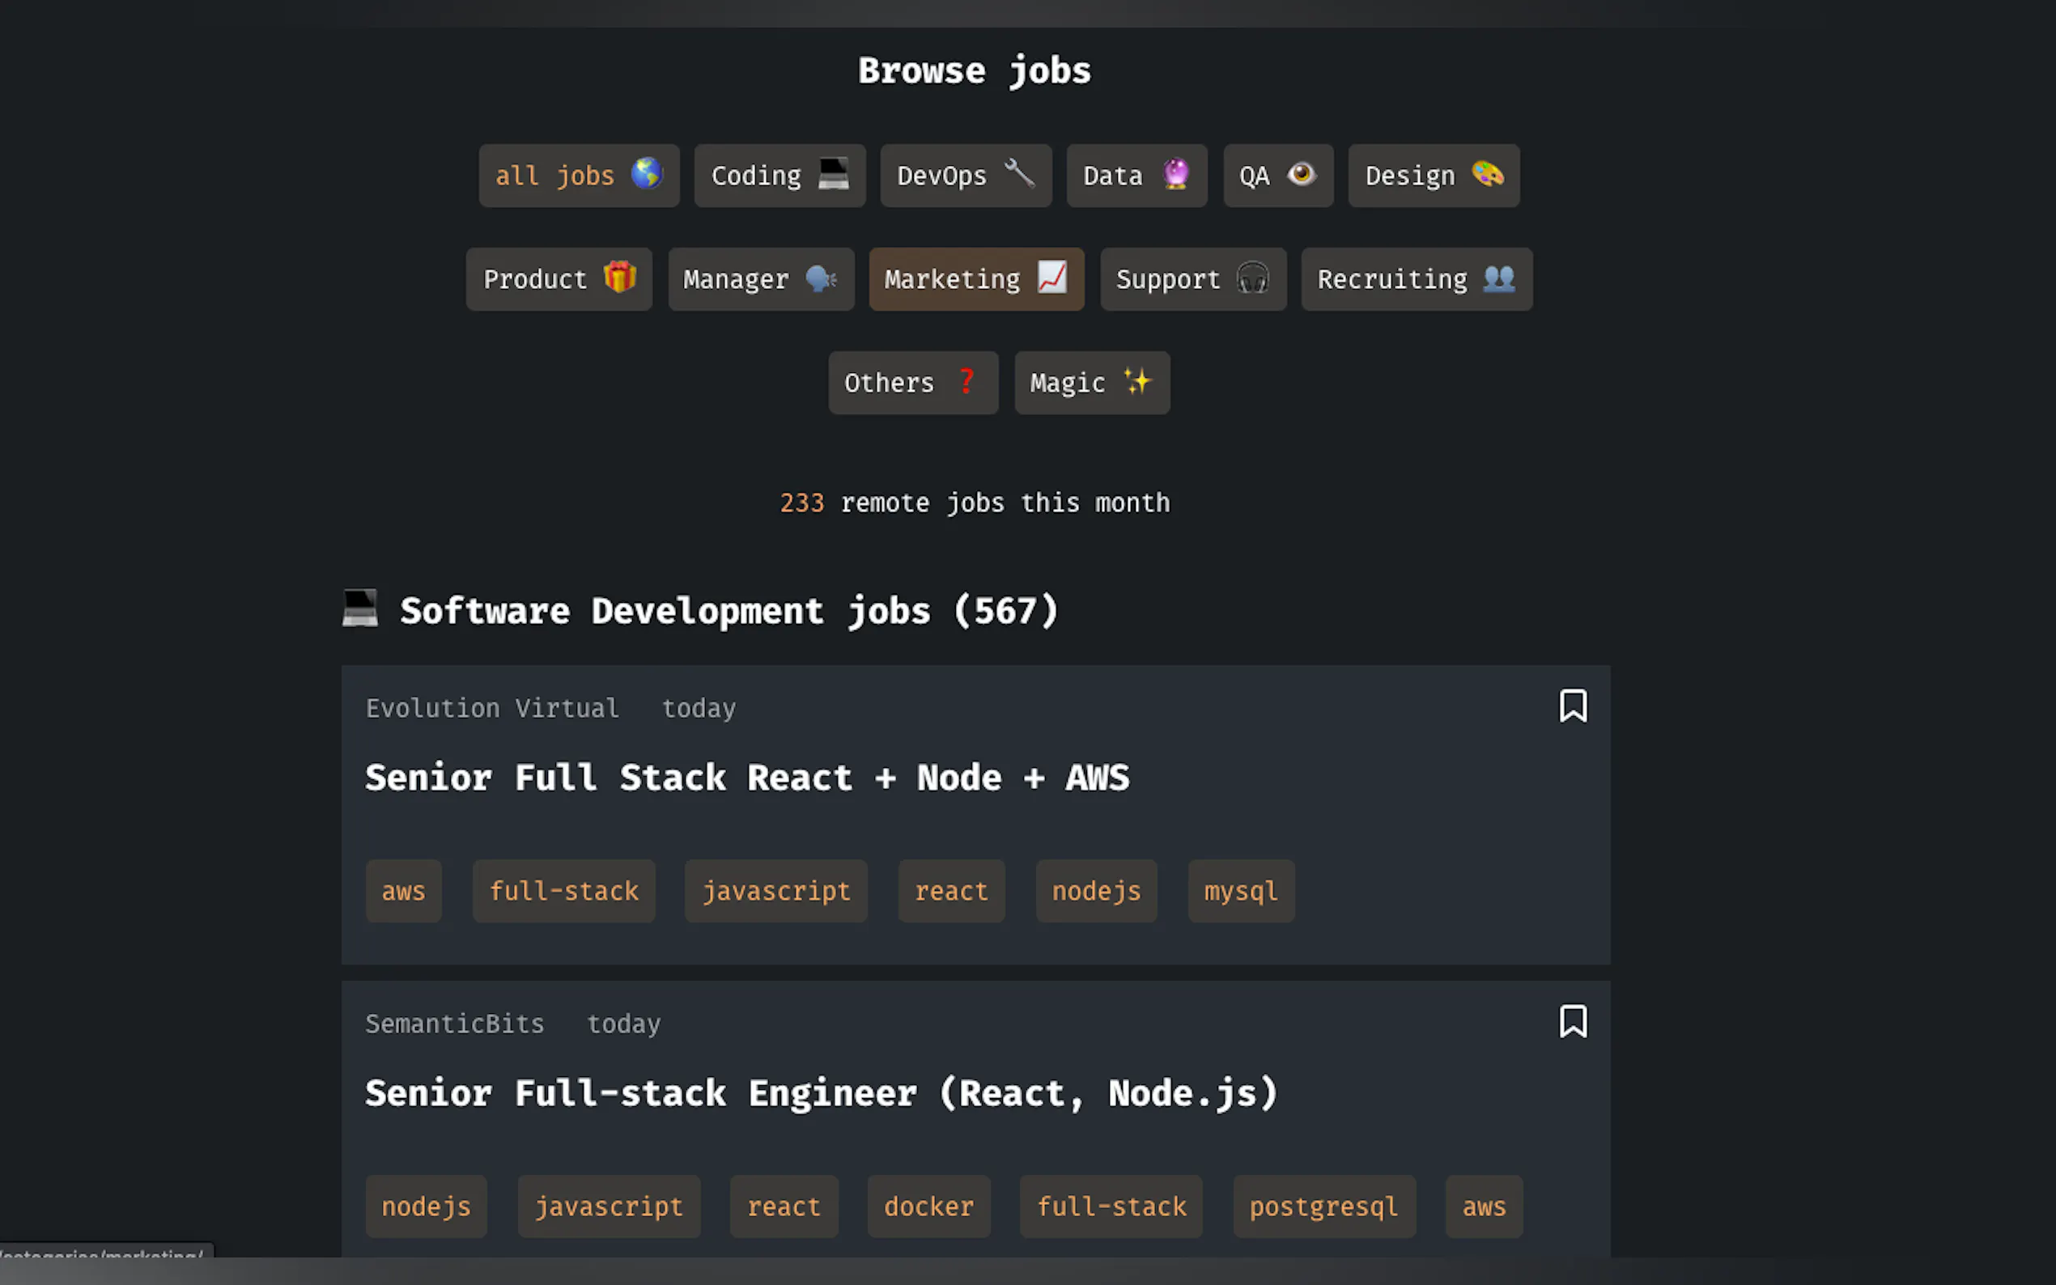The height and width of the screenshot is (1285, 2056).
Task: Select the DevOps category with wrench icon
Action: coord(965,176)
